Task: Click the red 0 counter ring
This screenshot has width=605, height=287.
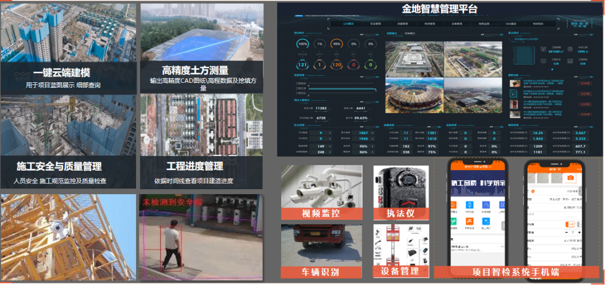Action: [353, 65]
